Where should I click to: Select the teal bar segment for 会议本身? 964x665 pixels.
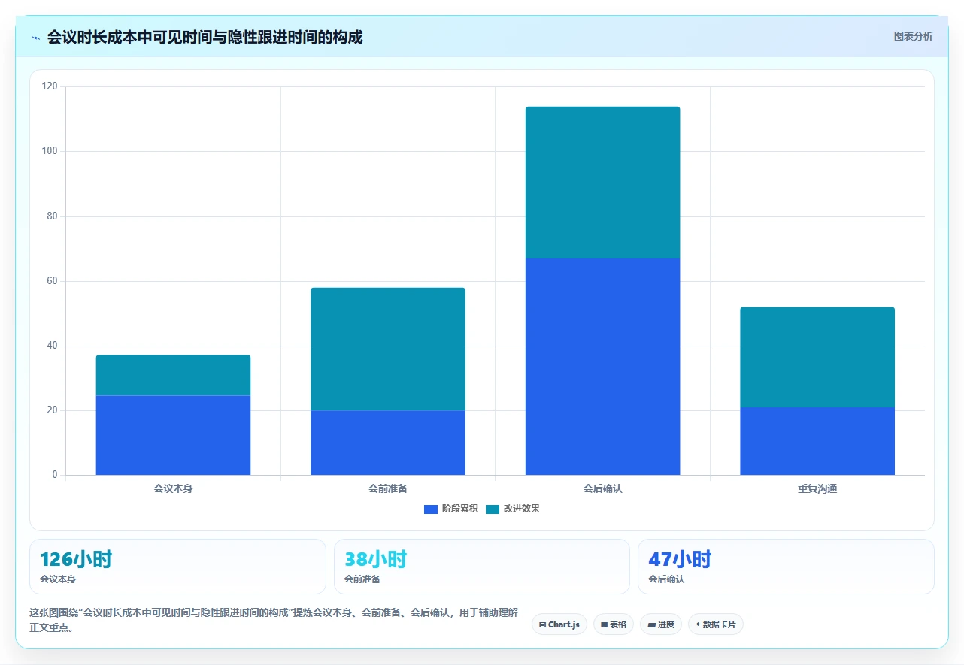coord(173,375)
